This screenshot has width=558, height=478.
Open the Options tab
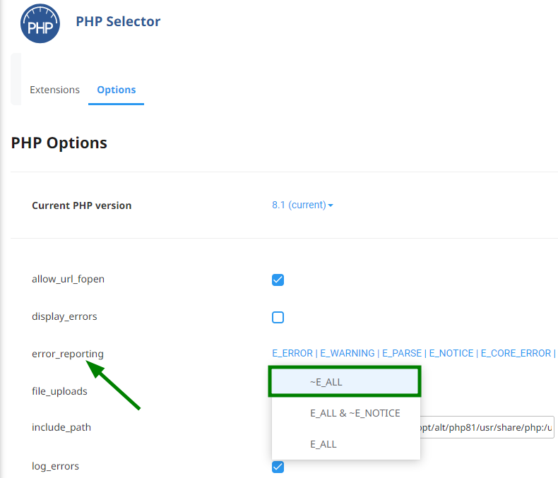(x=117, y=90)
